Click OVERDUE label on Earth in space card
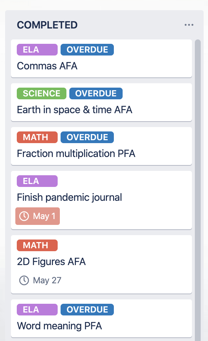Image resolution: width=208 pixels, height=341 pixels. click(x=96, y=93)
